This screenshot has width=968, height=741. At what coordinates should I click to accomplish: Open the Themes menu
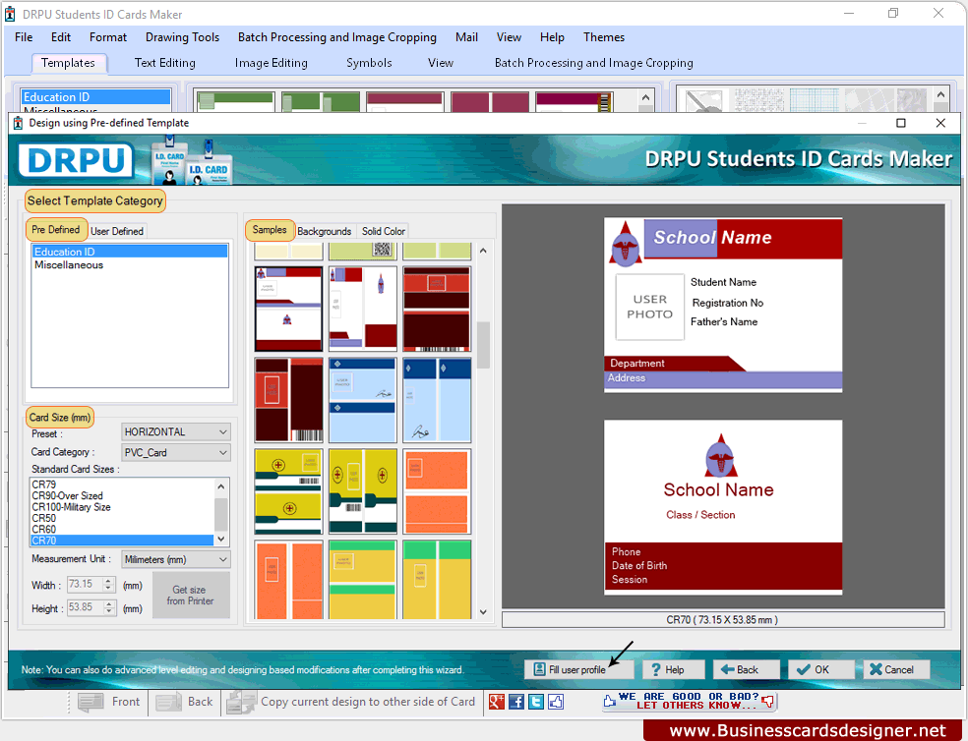click(604, 37)
